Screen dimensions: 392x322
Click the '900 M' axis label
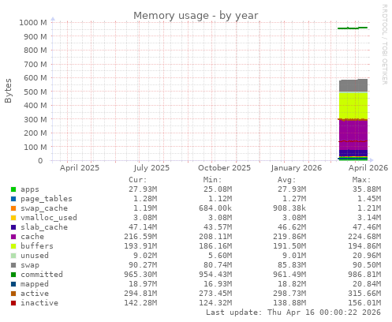tap(35, 36)
